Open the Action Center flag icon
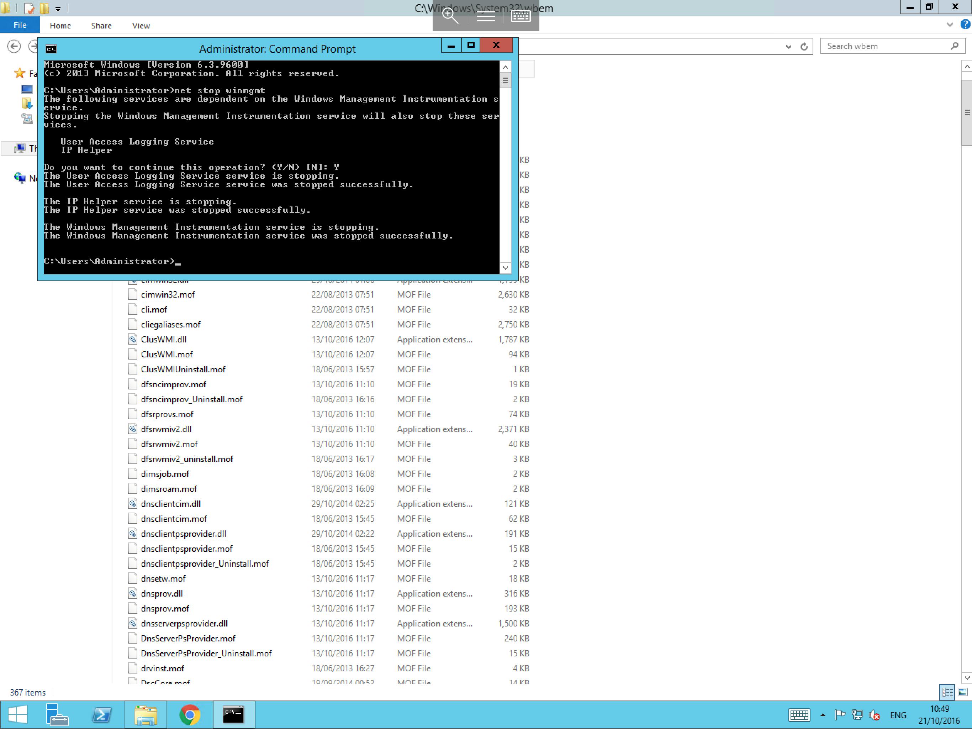This screenshot has height=729, width=972. [840, 715]
